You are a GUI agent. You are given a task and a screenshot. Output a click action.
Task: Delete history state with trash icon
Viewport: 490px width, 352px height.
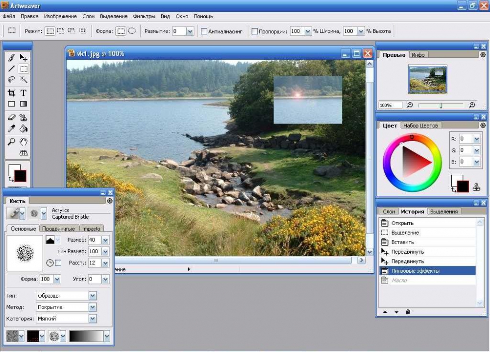tap(408, 312)
